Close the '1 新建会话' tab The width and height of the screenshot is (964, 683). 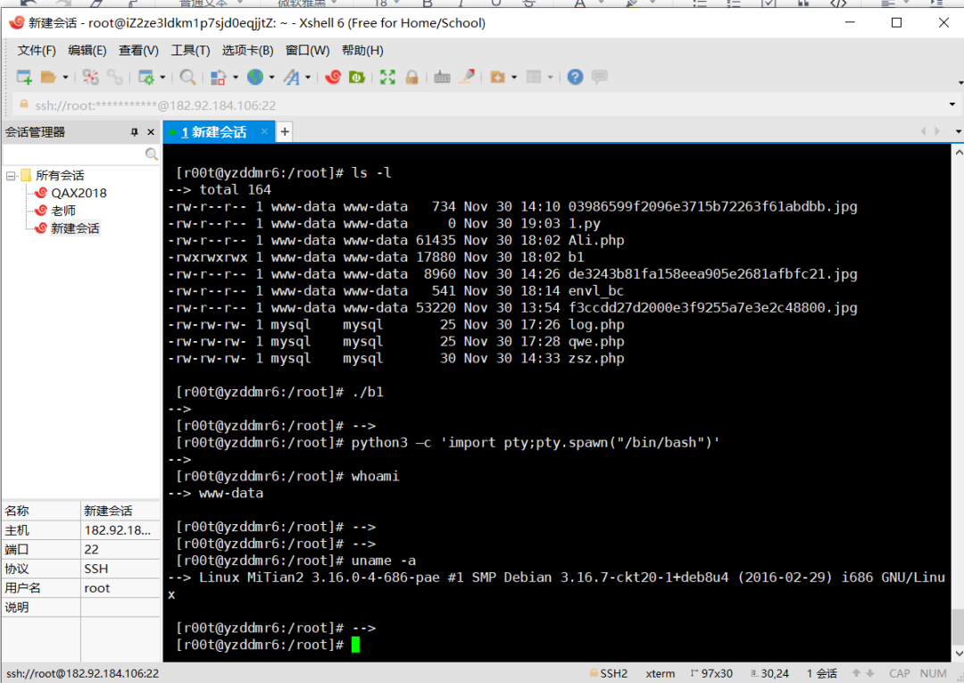(264, 131)
